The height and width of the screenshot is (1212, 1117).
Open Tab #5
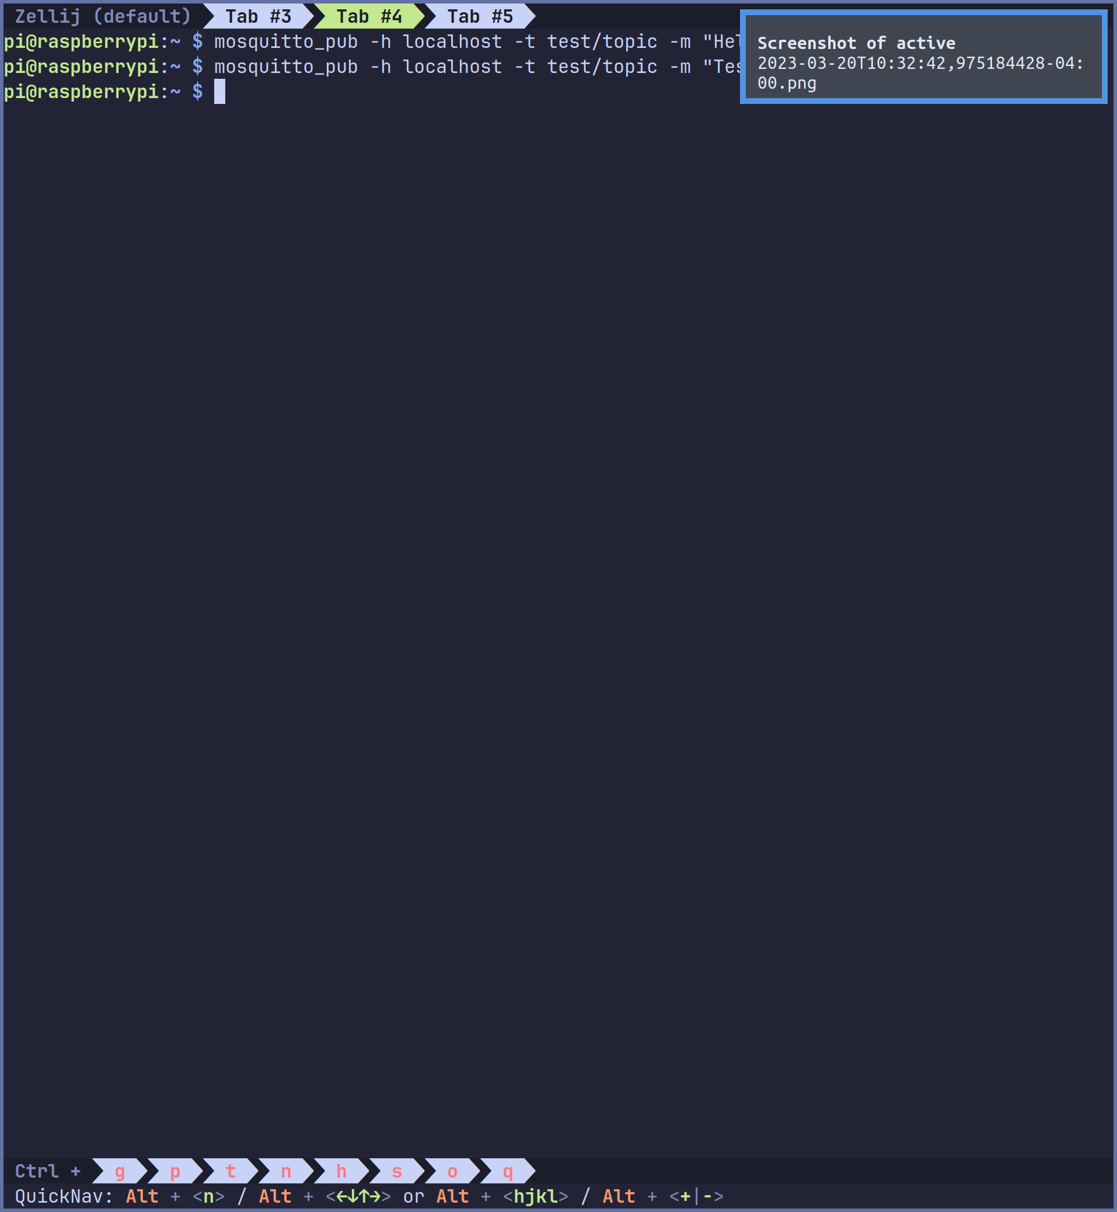(480, 16)
